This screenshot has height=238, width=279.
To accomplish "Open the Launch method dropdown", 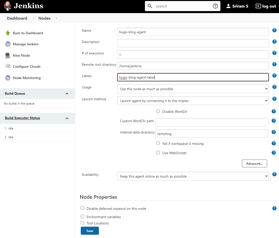I will [193, 101].
